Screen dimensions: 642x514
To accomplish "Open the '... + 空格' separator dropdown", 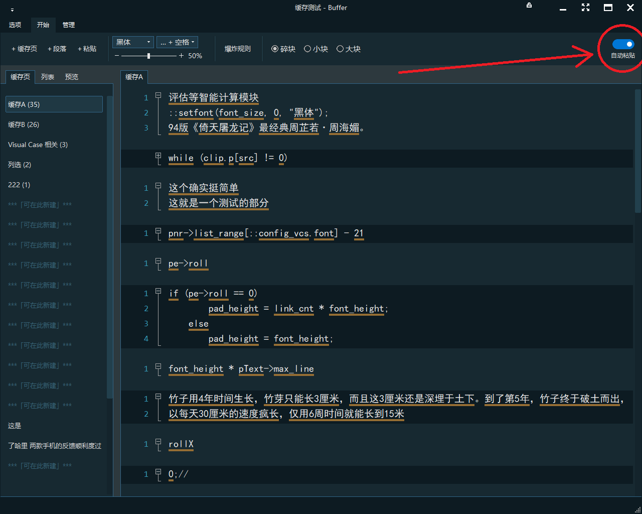I will point(177,42).
